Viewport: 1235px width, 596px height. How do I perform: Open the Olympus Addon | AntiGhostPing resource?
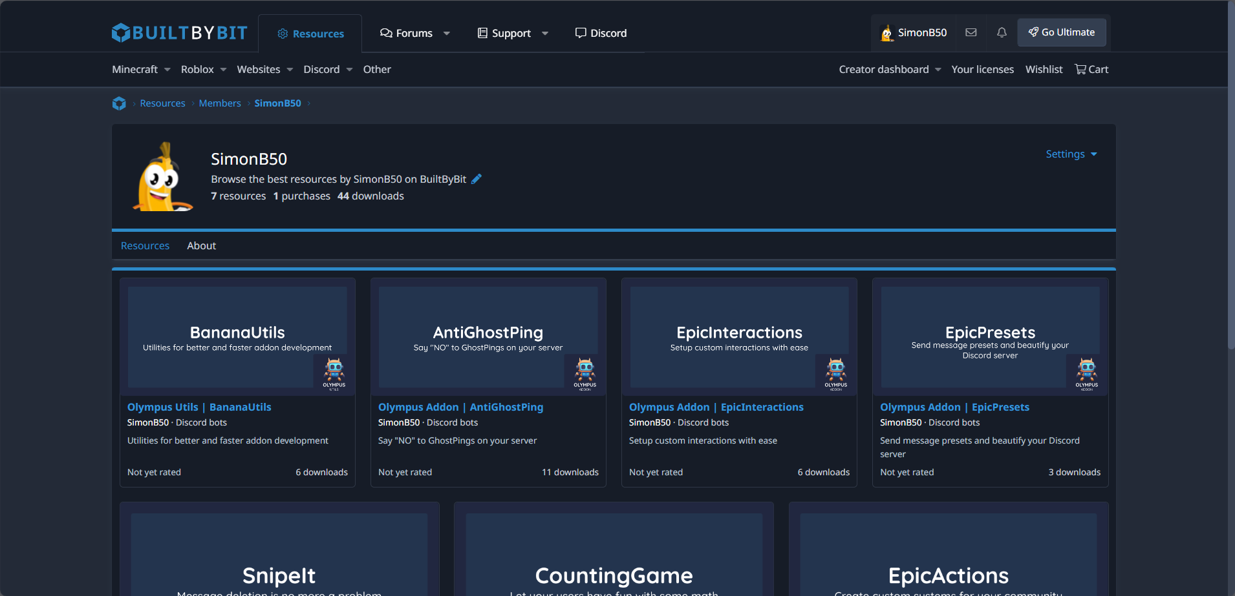point(460,407)
